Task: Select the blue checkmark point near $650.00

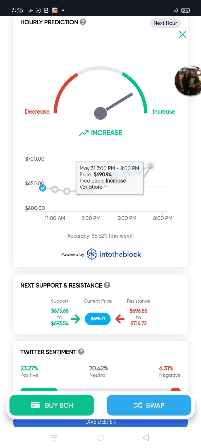Action: (42, 188)
